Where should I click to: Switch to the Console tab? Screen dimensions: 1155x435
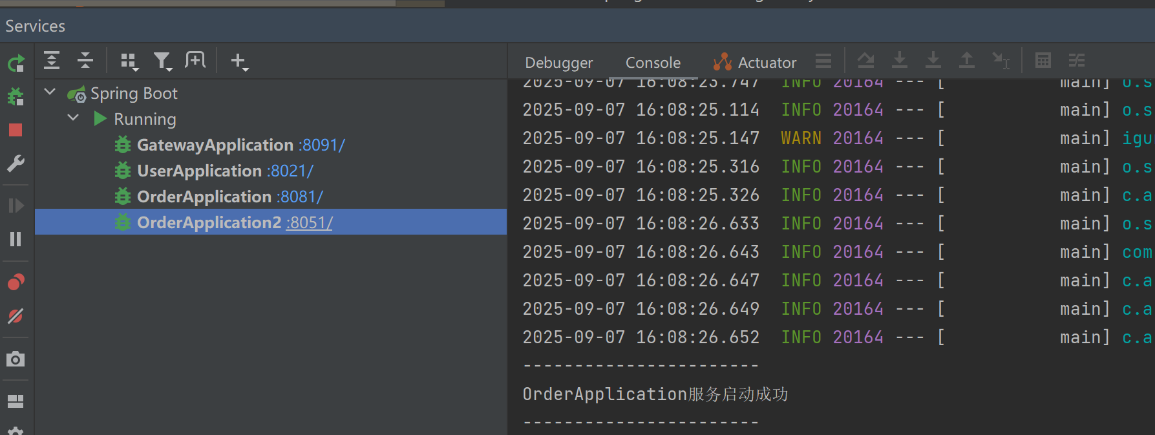(653, 63)
